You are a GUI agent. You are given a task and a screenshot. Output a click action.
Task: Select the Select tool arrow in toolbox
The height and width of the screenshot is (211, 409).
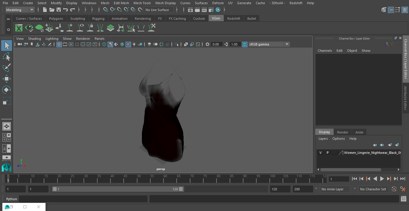point(7,45)
